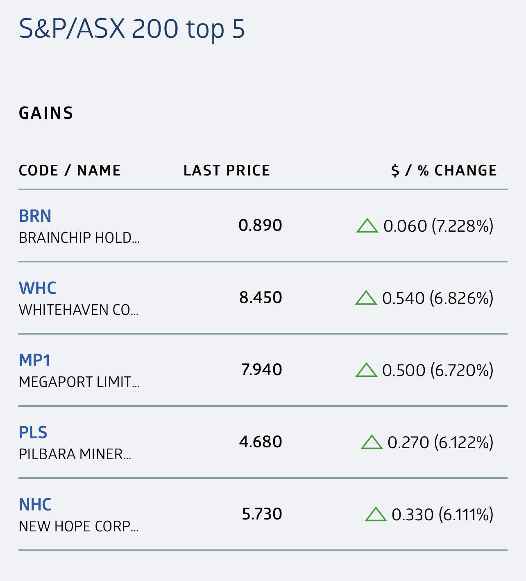The height and width of the screenshot is (581, 526).
Task: Select the New Hope Corp... company name
Action: [x=79, y=526]
